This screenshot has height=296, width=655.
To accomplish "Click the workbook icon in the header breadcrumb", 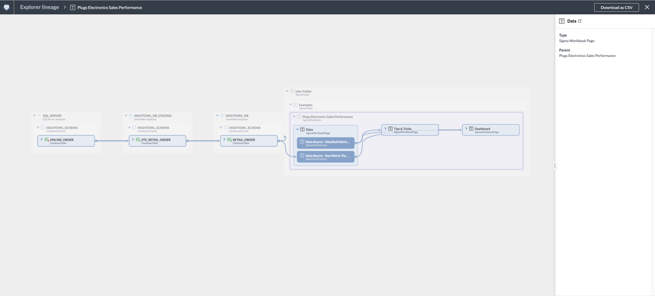I will 72,8.
